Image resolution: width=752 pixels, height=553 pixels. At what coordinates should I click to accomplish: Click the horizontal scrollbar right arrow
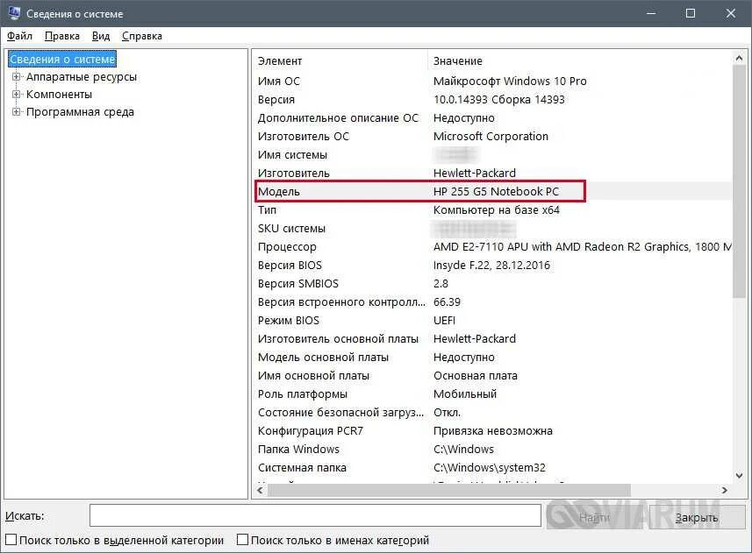pyautogui.click(x=724, y=490)
